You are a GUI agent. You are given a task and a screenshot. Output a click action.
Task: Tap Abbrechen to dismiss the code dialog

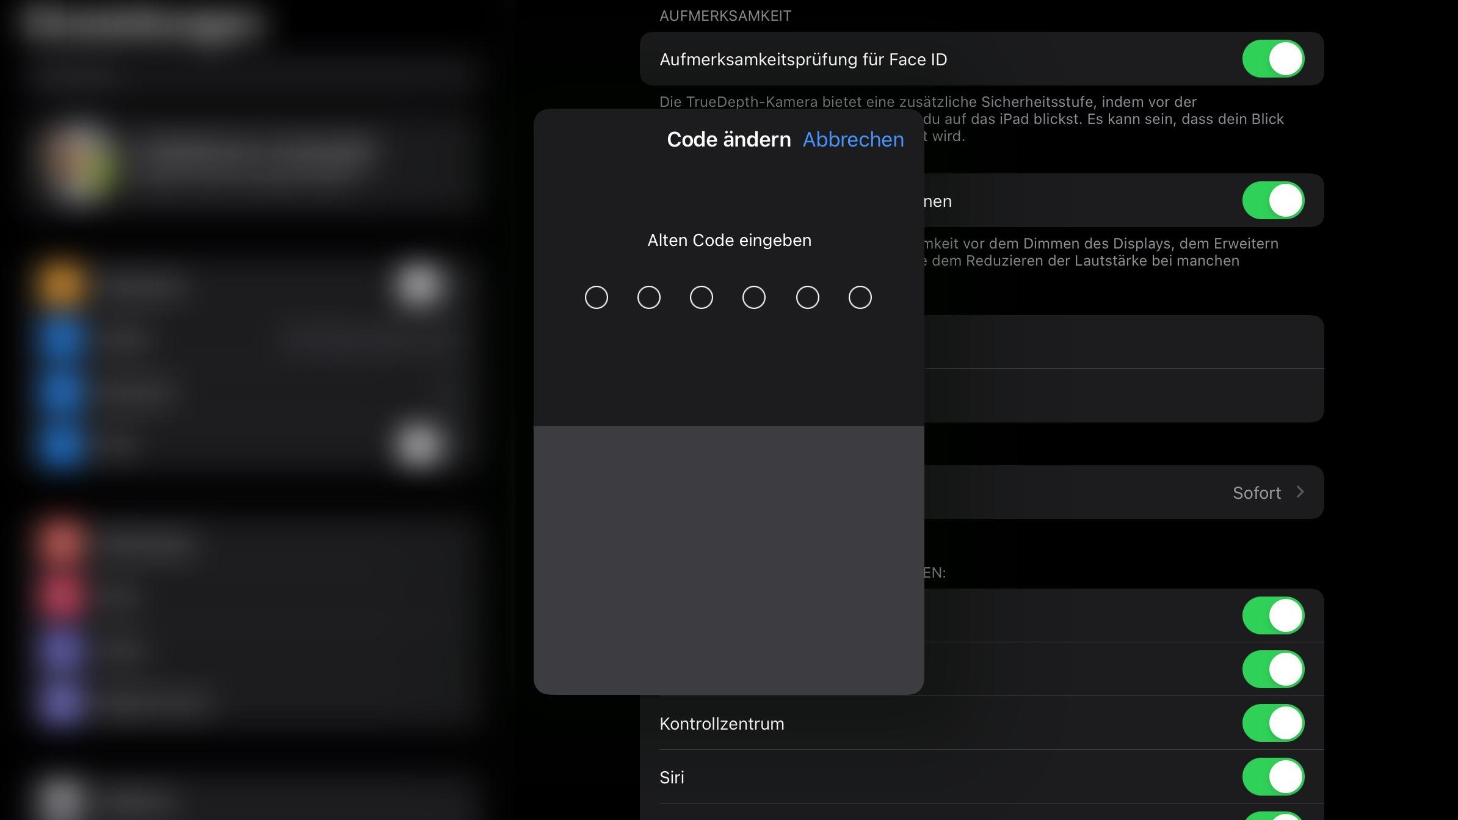tap(852, 139)
